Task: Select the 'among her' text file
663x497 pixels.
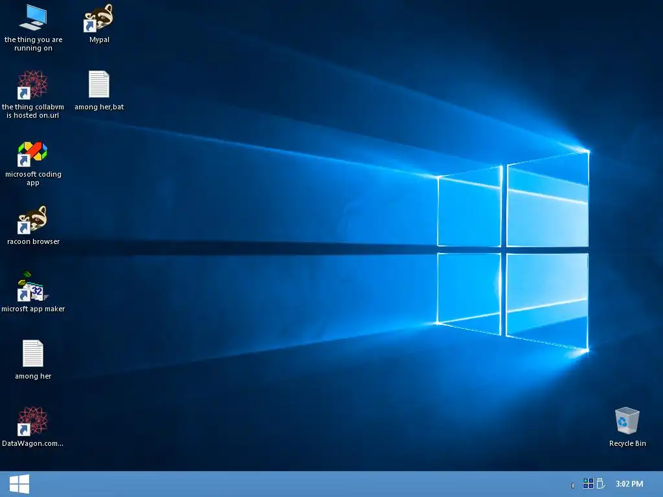Action: [33, 353]
